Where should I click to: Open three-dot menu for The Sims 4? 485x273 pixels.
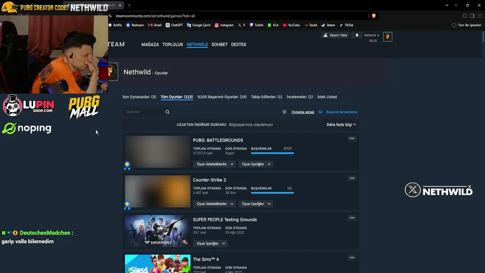352,257
